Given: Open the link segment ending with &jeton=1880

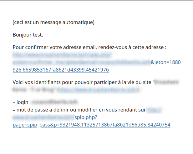Looking at the screenshot, I should pyautogui.click(x=166, y=62).
